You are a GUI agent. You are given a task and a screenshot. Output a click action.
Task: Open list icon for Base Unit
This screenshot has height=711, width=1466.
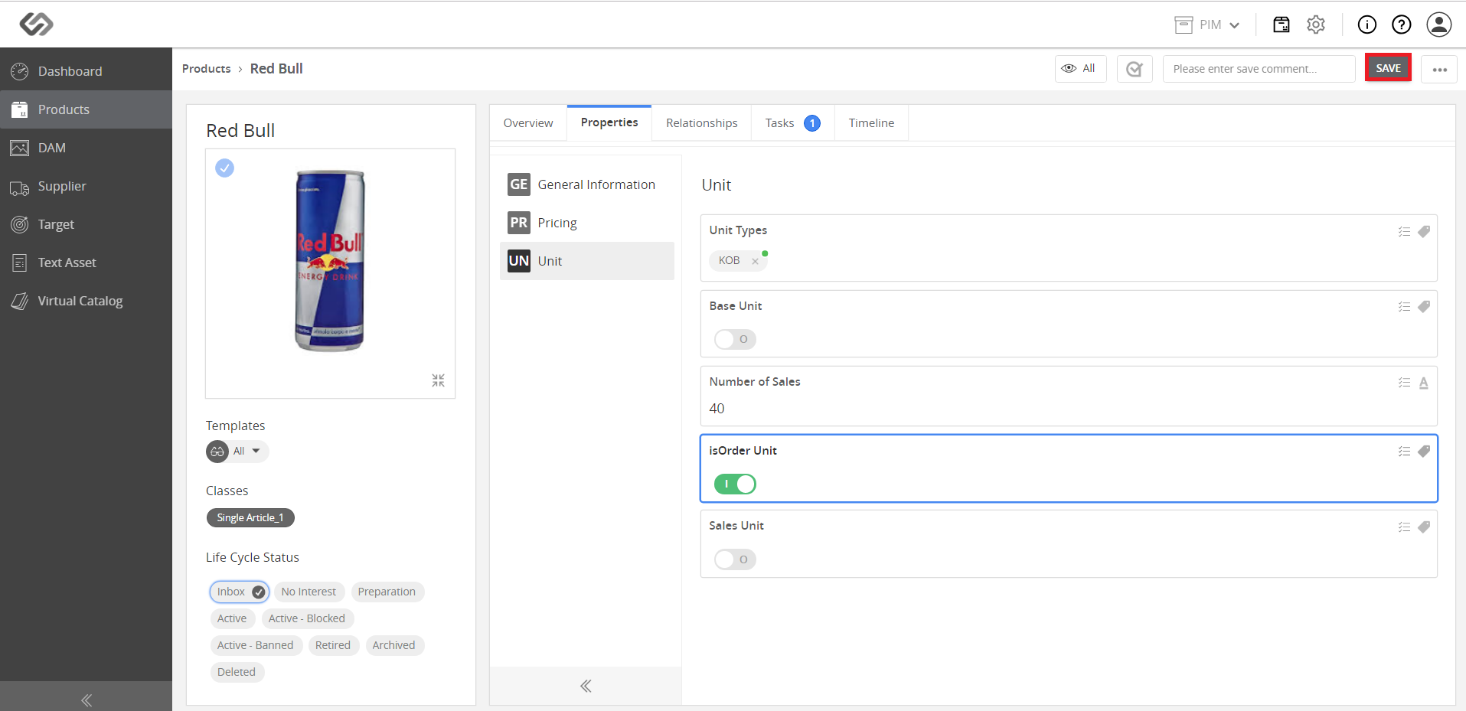coord(1404,306)
